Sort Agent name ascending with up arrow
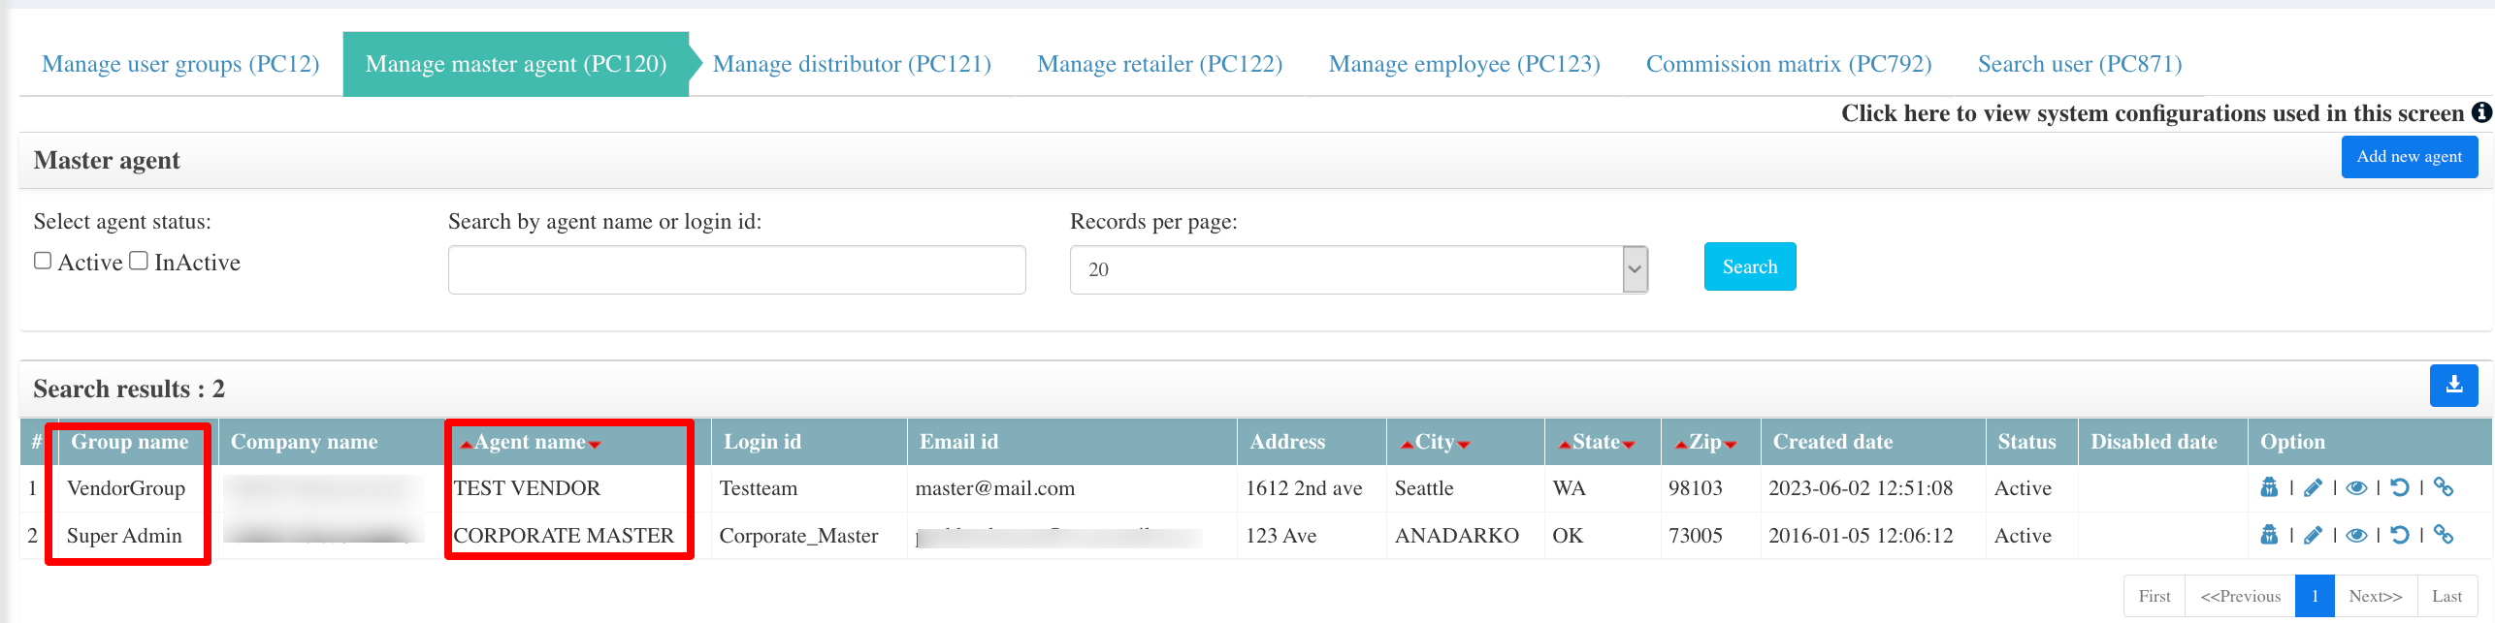 click(x=466, y=445)
